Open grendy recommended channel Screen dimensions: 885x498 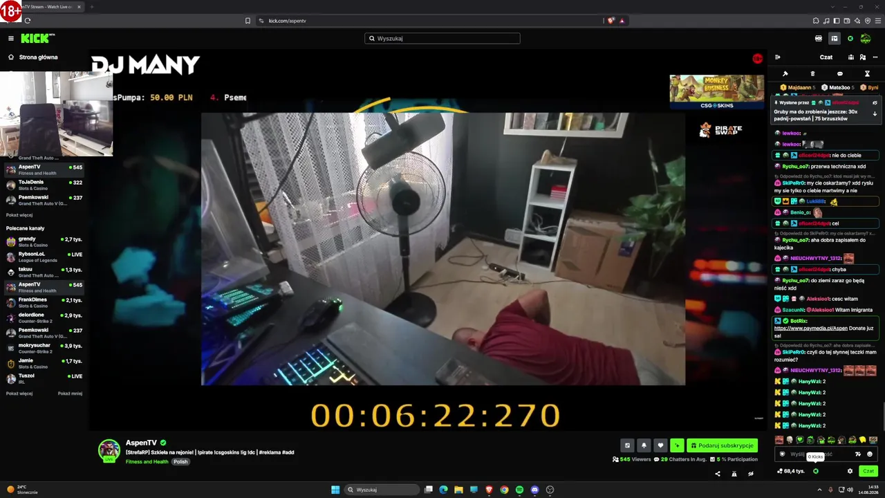pos(44,242)
